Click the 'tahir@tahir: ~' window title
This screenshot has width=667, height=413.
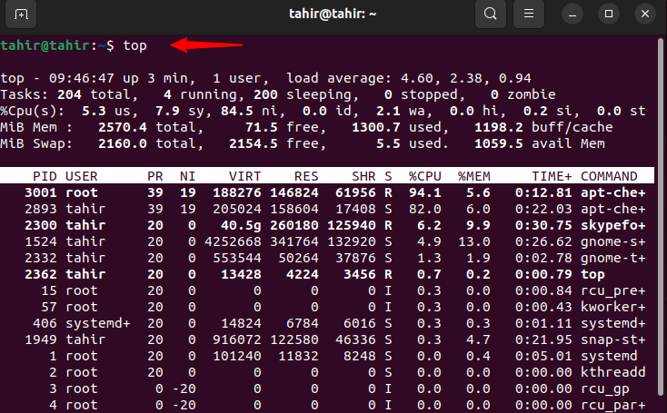333,14
